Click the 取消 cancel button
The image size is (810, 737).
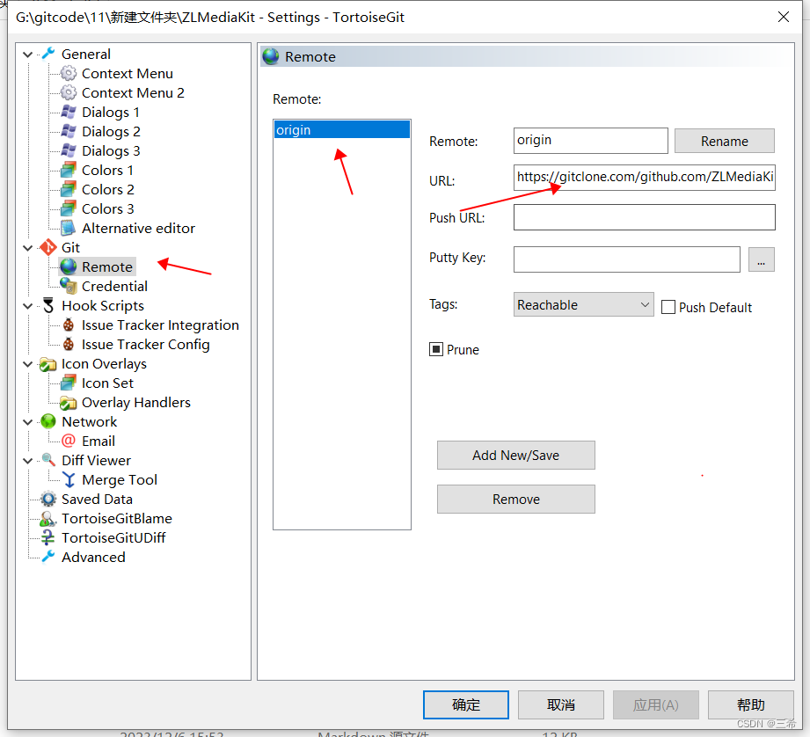click(x=560, y=704)
